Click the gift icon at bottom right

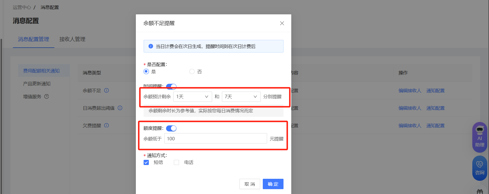[480, 191]
